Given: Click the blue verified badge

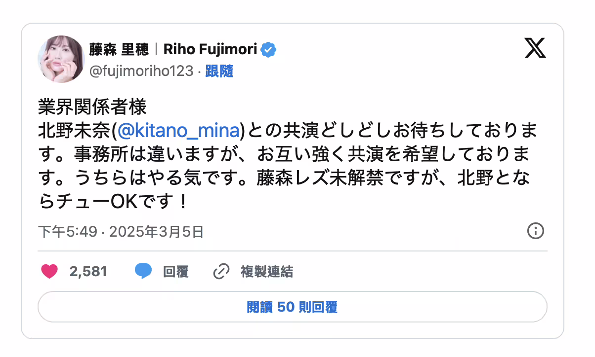Looking at the screenshot, I should (269, 50).
